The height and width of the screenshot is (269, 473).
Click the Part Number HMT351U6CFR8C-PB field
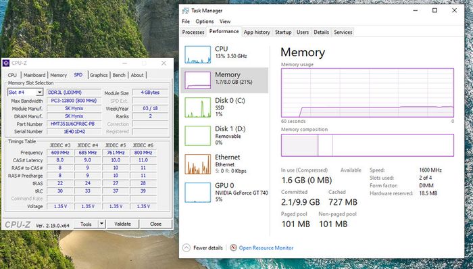click(x=74, y=124)
